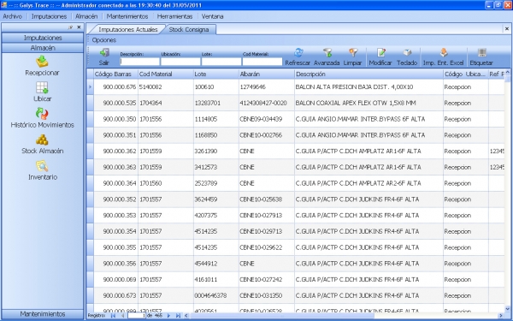Click the Modificar edit icon
Screen dimensions: 513x321
click(380, 53)
